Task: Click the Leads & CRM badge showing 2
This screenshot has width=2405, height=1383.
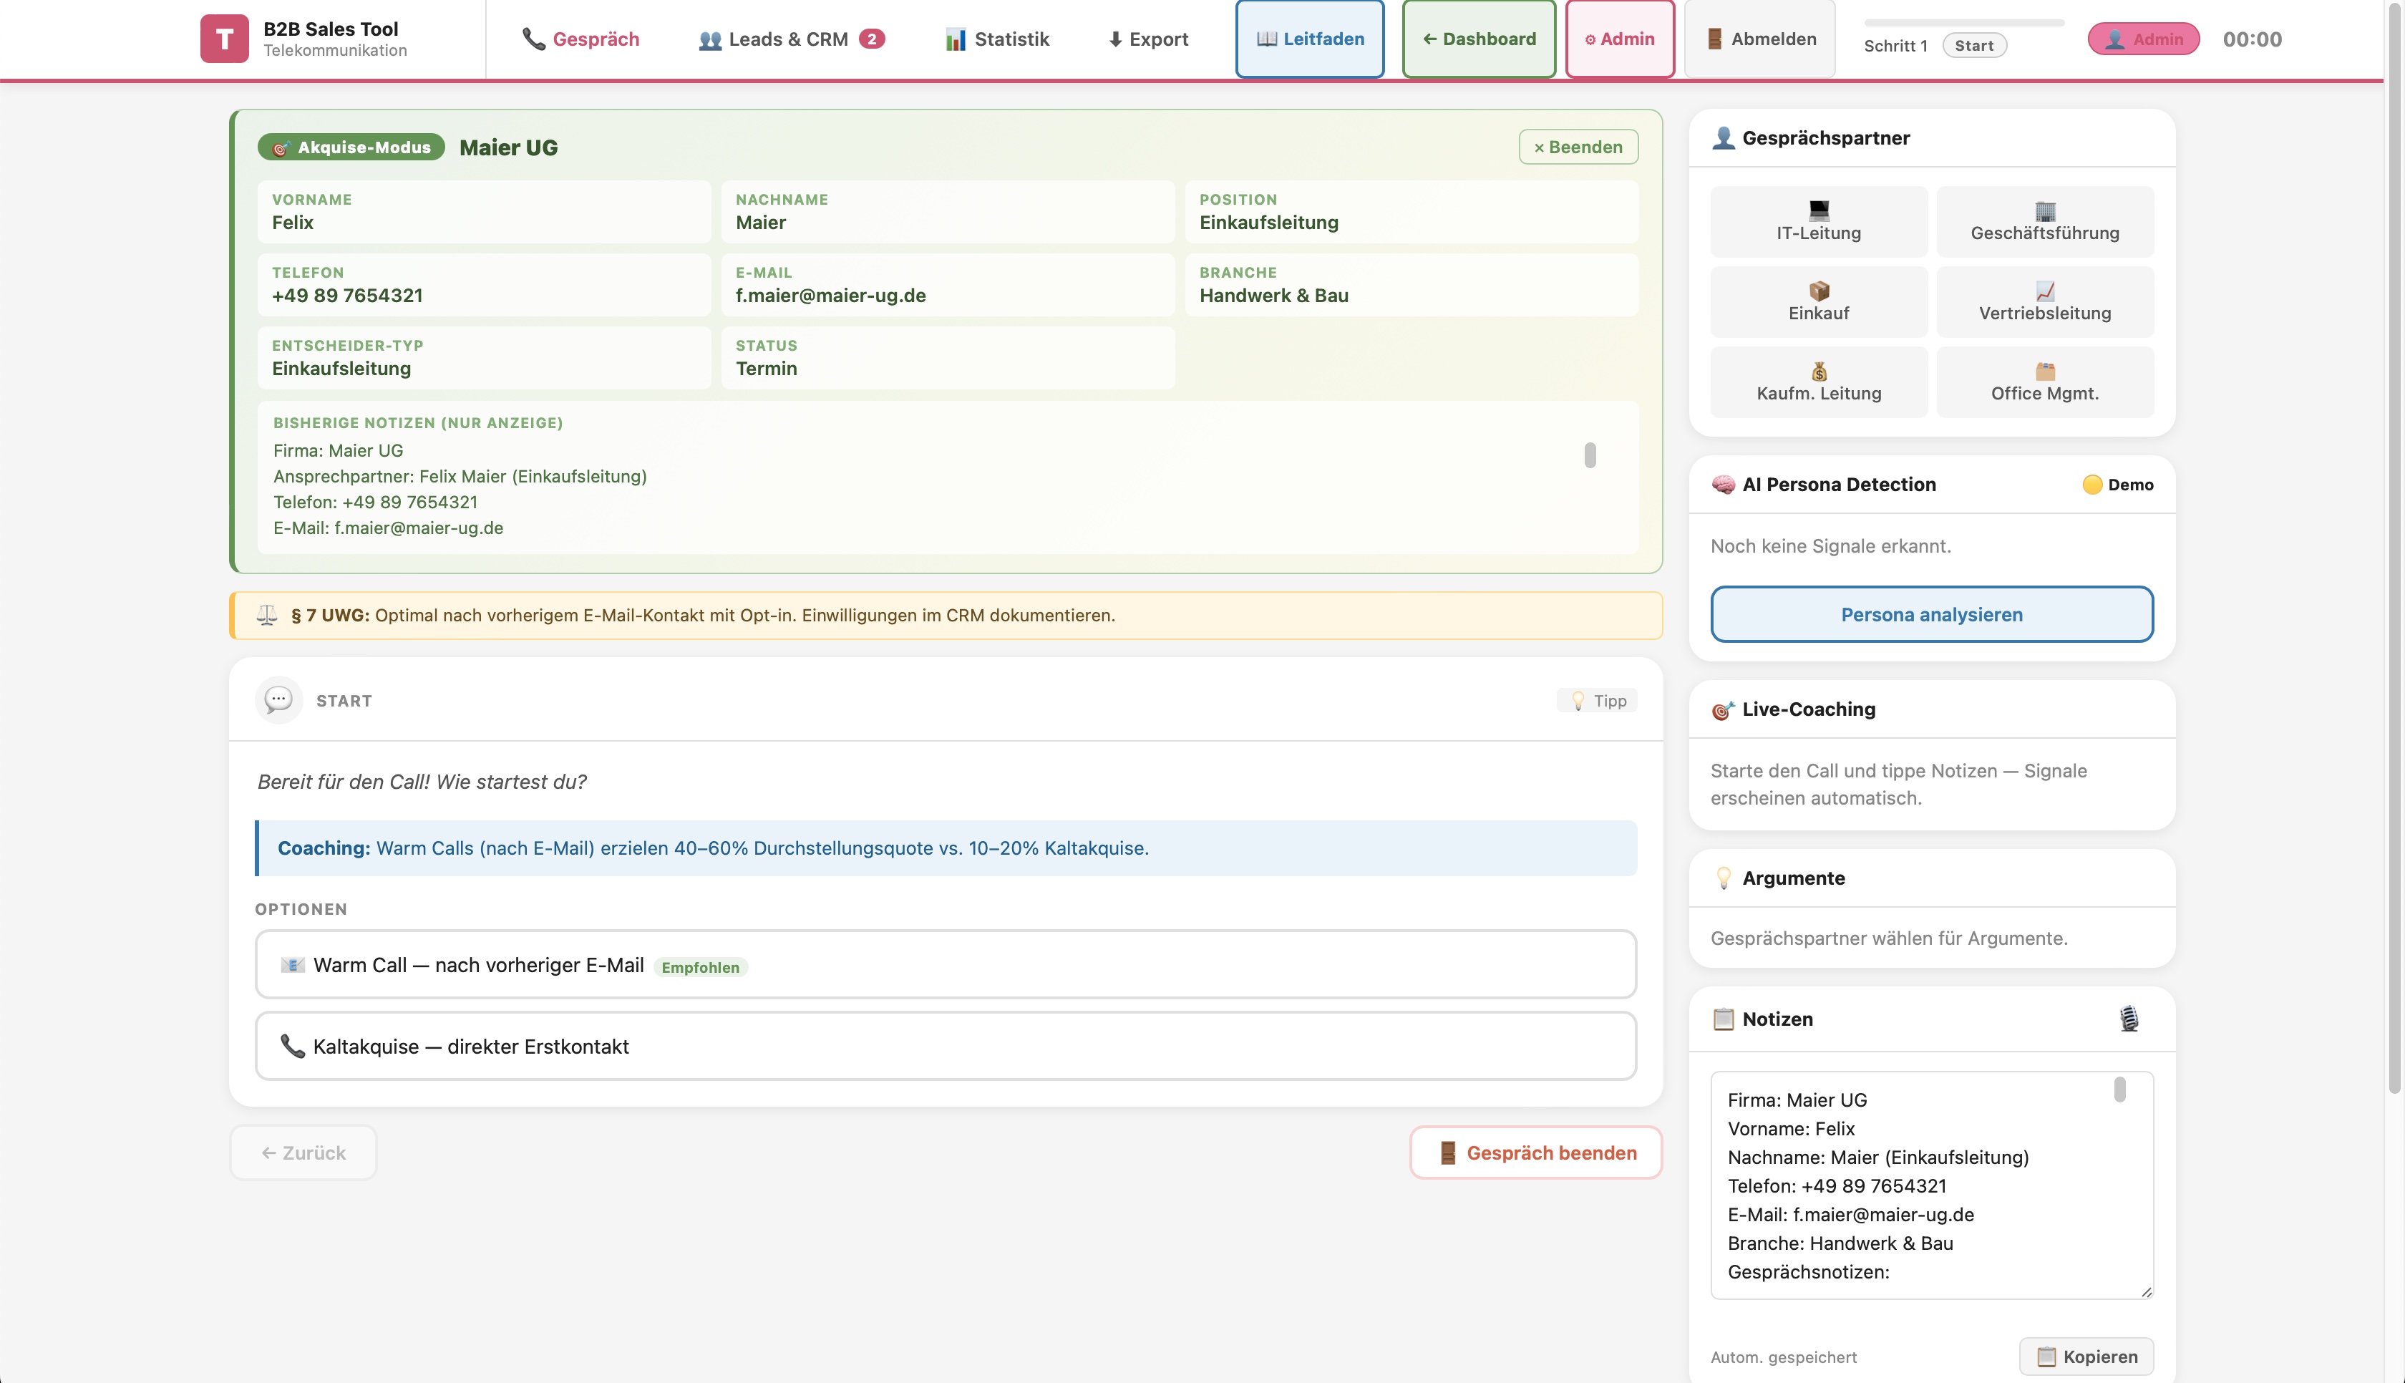Action: point(872,39)
